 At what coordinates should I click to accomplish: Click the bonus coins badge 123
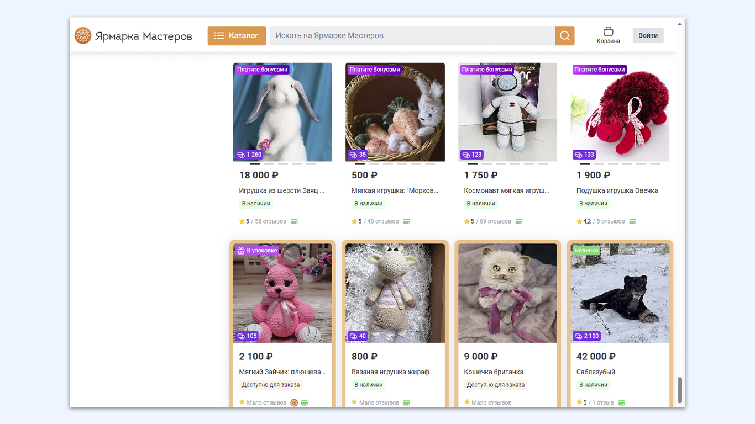[472, 155]
